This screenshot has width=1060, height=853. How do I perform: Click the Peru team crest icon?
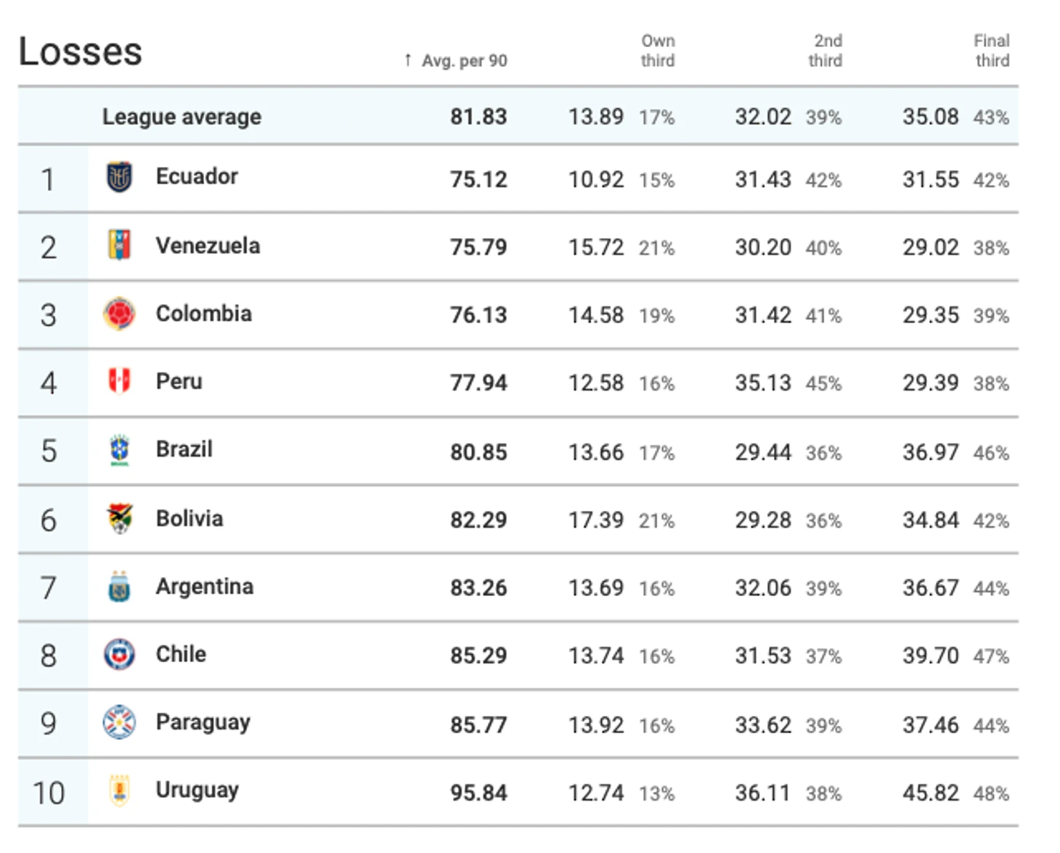point(119,380)
